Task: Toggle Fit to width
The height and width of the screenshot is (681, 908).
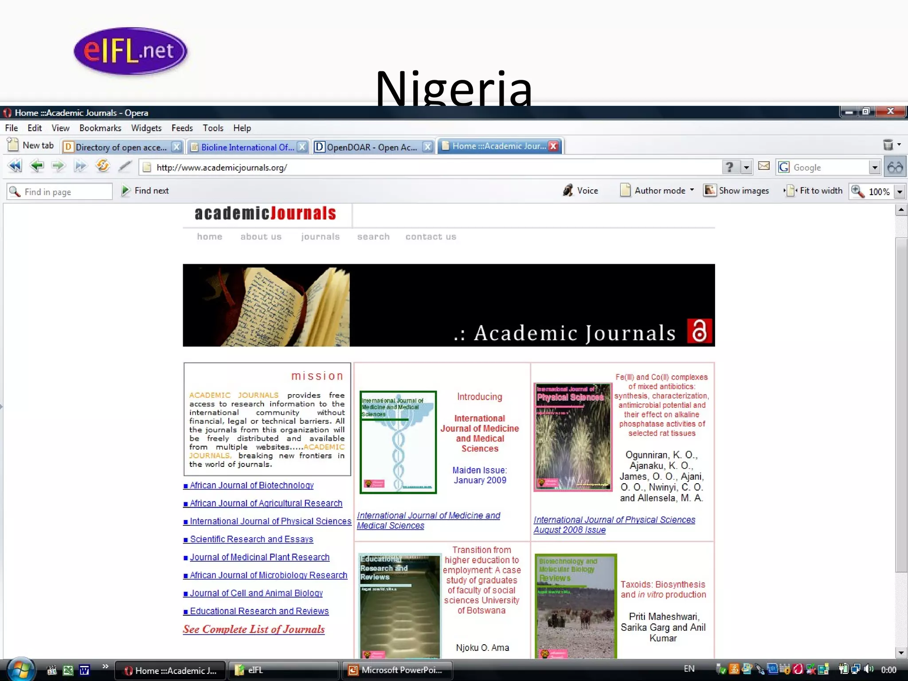Action: pos(814,190)
